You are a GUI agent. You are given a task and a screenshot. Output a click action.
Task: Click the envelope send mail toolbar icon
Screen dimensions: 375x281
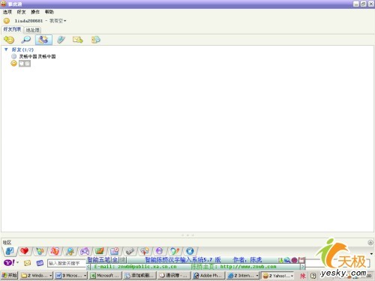tap(78, 40)
